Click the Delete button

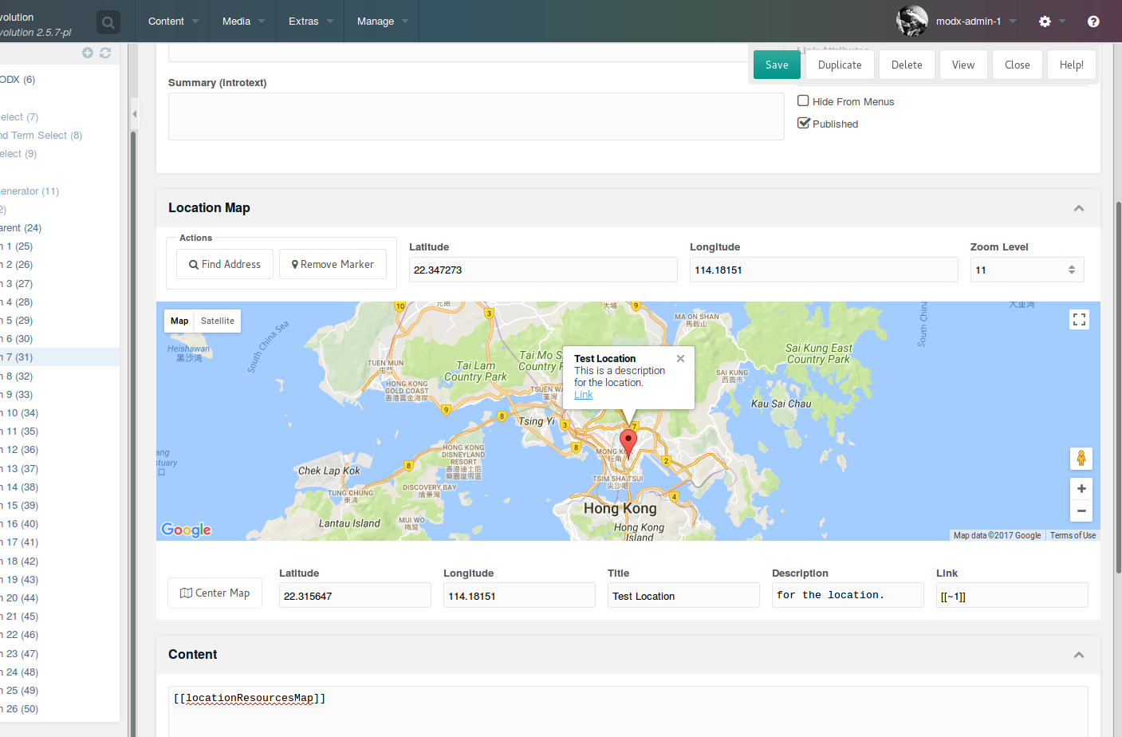click(907, 65)
